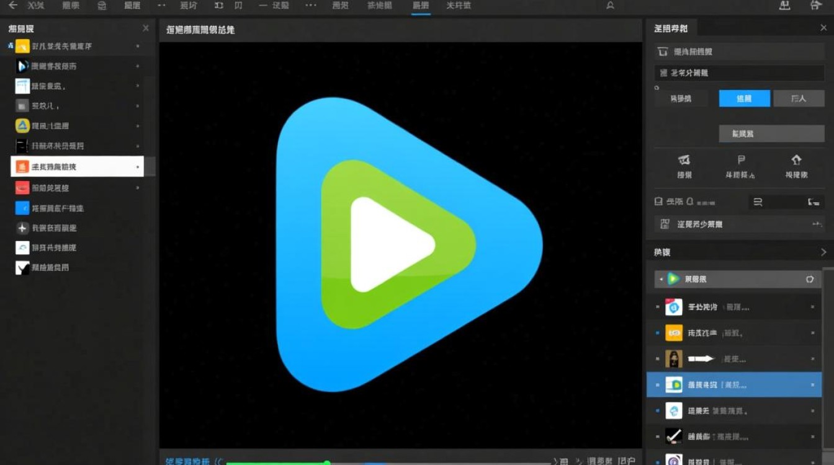Click the megaphone icon in the right panel

(684, 160)
